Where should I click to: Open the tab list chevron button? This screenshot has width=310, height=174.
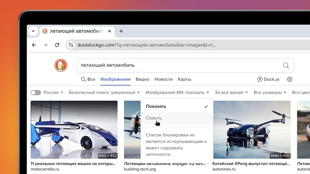[33, 31]
